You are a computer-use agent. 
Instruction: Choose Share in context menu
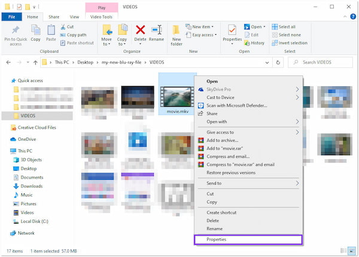coord(248,113)
